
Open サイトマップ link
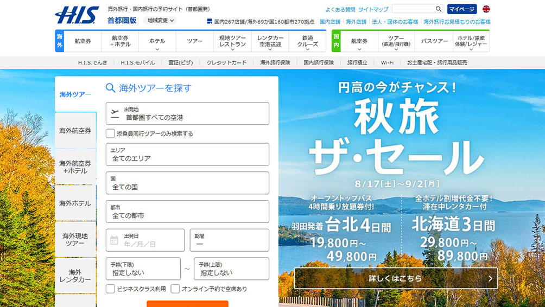tap(373, 9)
